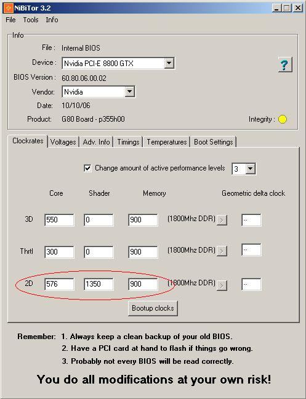Open the blue question mark help button
The height and width of the screenshot is (399, 306).
pos(285,65)
